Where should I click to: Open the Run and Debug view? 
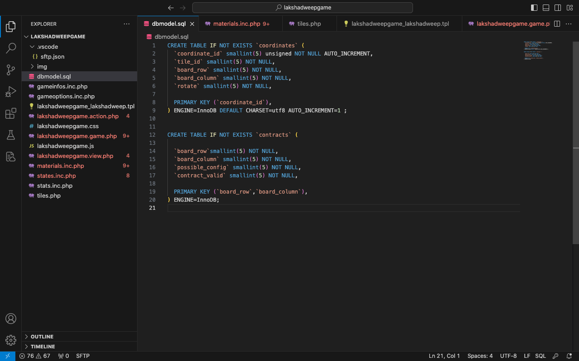pos(11,92)
